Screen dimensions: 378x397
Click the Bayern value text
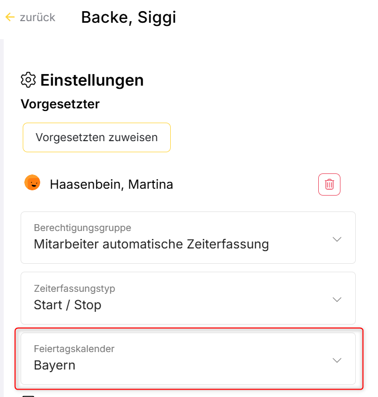pyautogui.click(x=54, y=365)
